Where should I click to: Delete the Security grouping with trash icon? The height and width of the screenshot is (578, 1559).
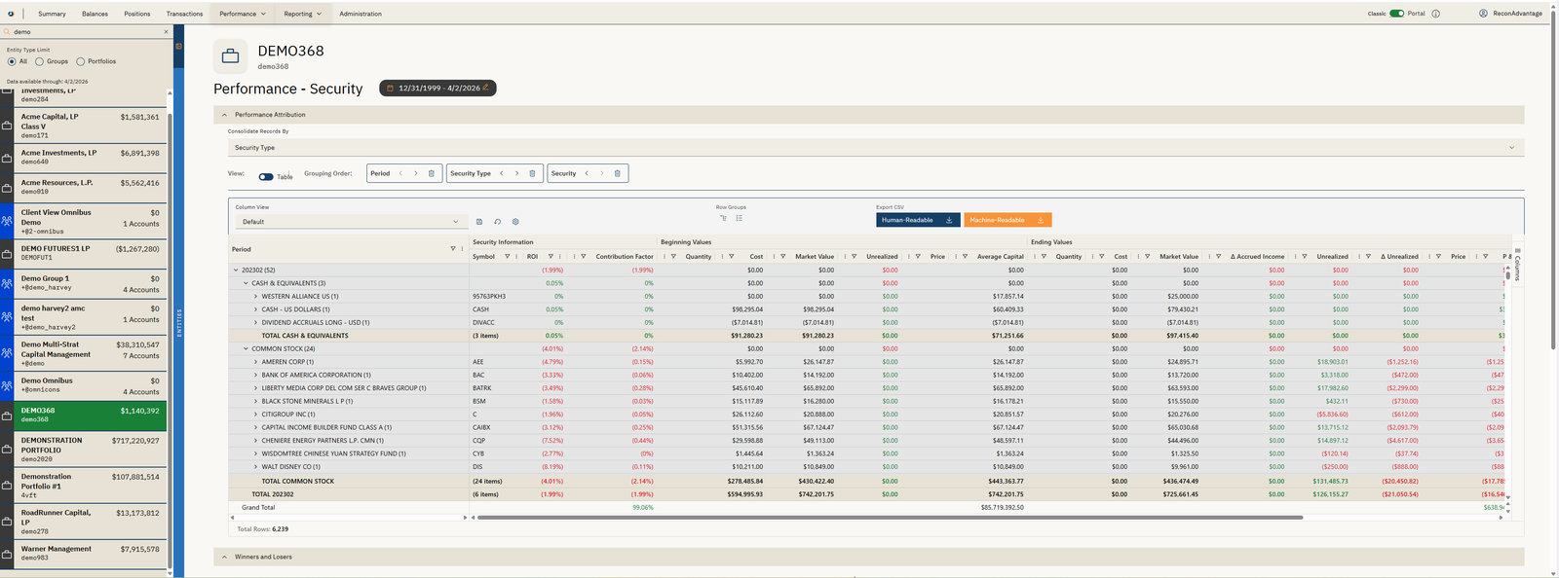617,173
